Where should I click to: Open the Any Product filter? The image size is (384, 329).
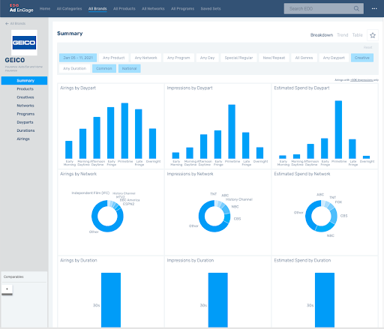pyautogui.click(x=113, y=58)
